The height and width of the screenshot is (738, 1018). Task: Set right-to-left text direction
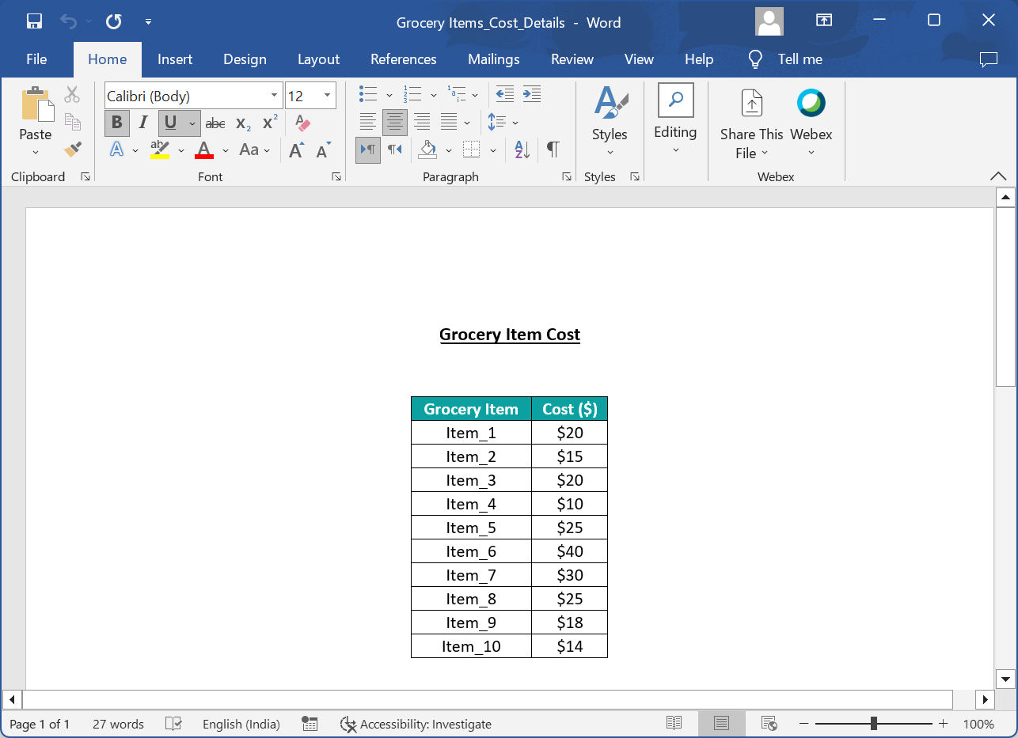click(395, 149)
